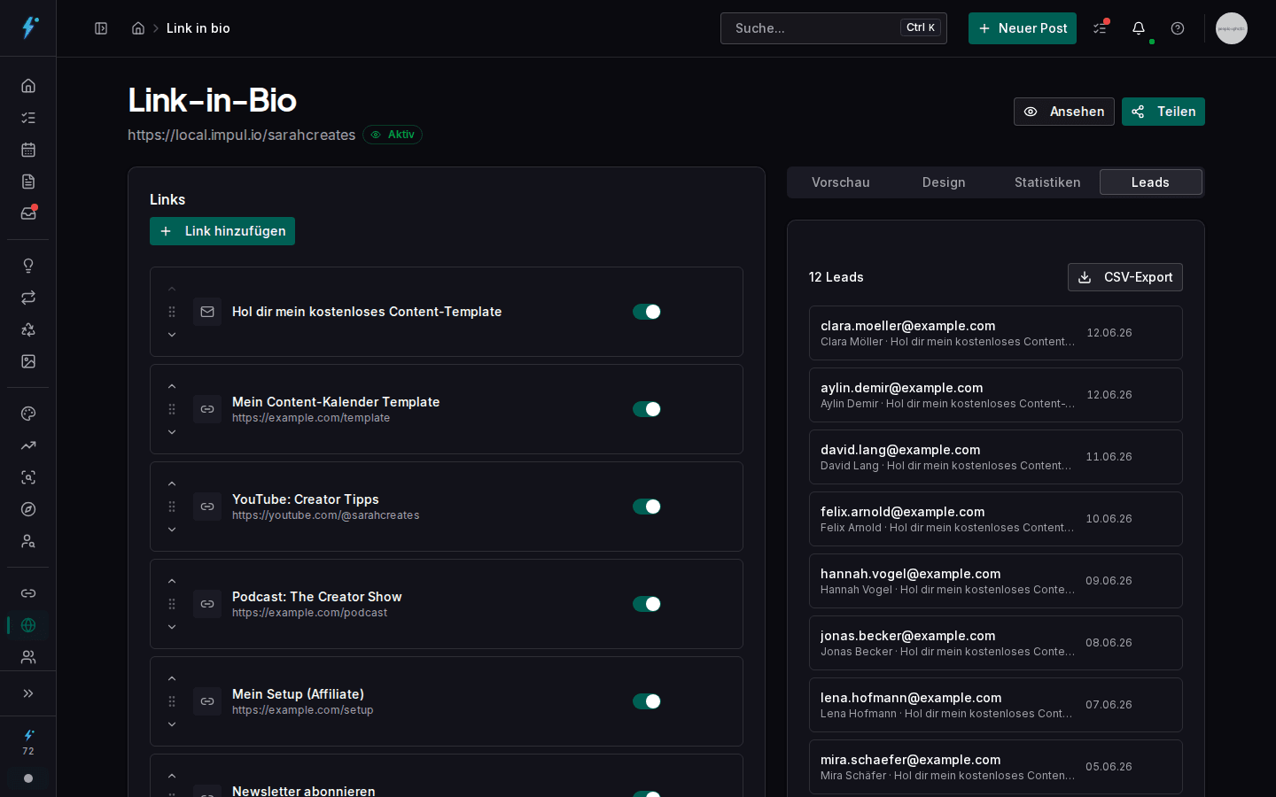Focus the Suche search field
This screenshot has height=797, width=1276.
834,28
